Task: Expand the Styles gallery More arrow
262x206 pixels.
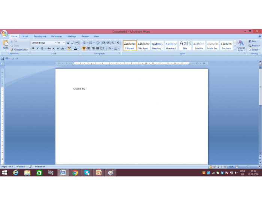Action: coord(235,49)
